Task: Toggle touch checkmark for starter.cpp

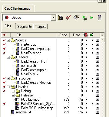Action: [4, 44]
